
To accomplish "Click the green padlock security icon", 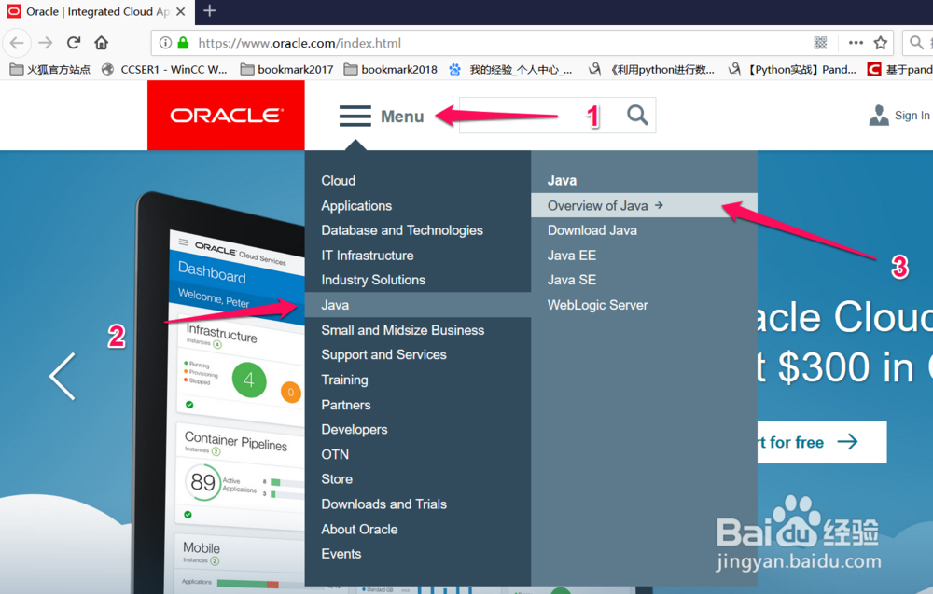I will [183, 43].
